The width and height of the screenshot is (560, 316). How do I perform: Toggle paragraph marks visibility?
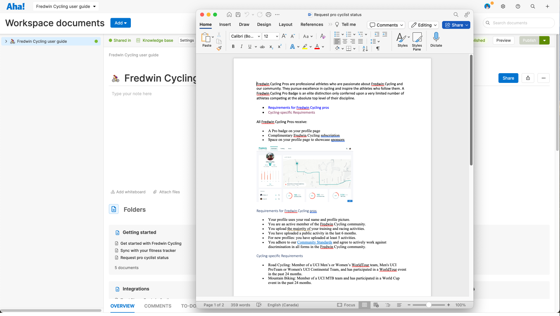click(378, 48)
